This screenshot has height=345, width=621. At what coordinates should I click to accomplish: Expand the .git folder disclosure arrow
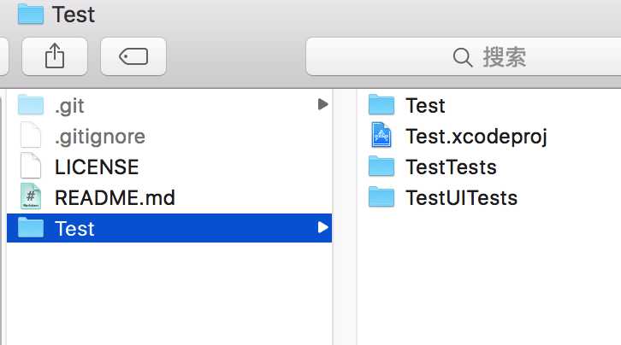(323, 104)
